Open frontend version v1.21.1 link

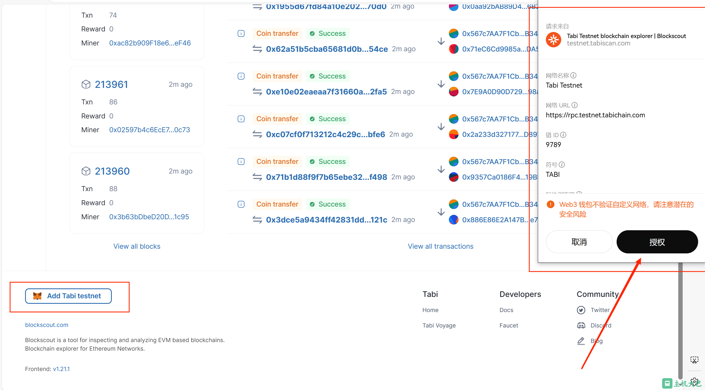(x=61, y=369)
